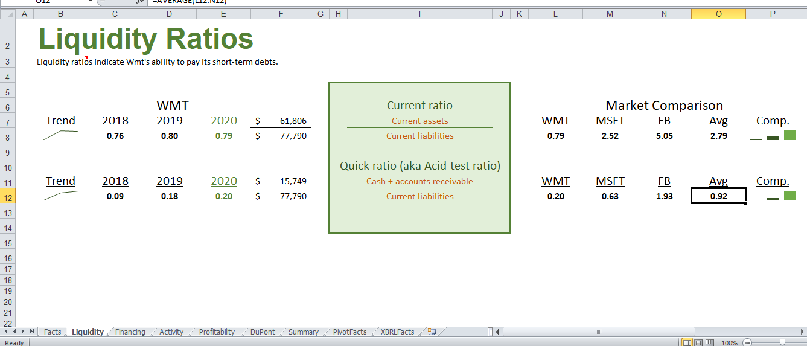Switch to Page Break Preview
The height and width of the screenshot is (346, 807).
pyautogui.click(x=709, y=342)
